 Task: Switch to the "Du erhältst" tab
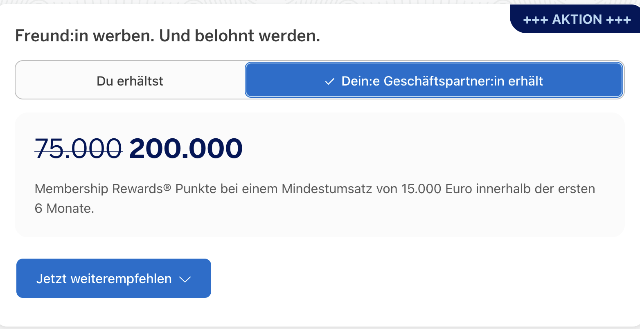(130, 81)
